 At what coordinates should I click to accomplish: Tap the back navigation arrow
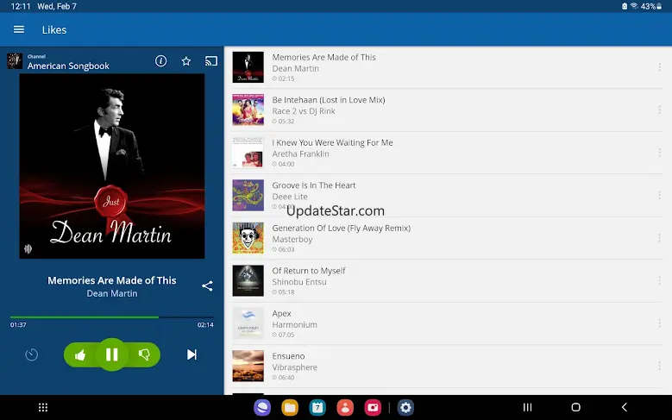625,407
